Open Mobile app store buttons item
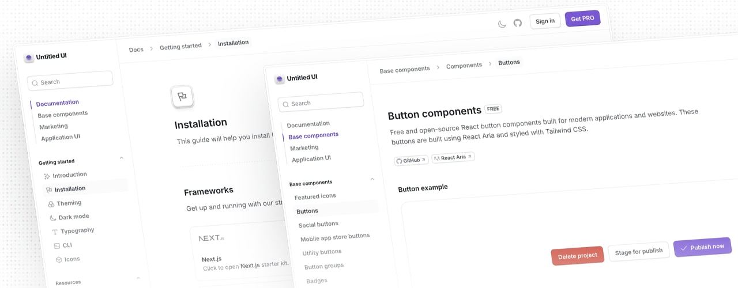The height and width of the screenshot is (288, 738). (x=335, y=237)
